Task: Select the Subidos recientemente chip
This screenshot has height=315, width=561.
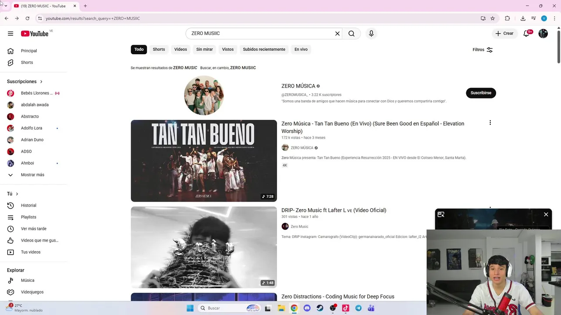Action: 264,49
